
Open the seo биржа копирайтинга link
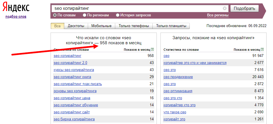pos(74,119)
